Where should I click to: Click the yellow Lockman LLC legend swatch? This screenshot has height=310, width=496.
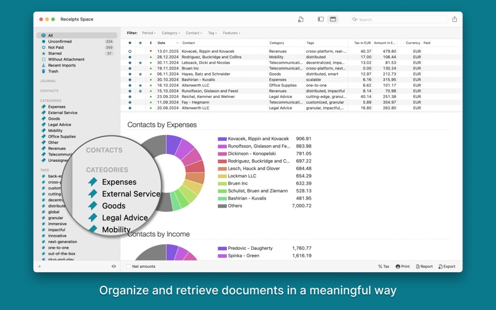222,176
